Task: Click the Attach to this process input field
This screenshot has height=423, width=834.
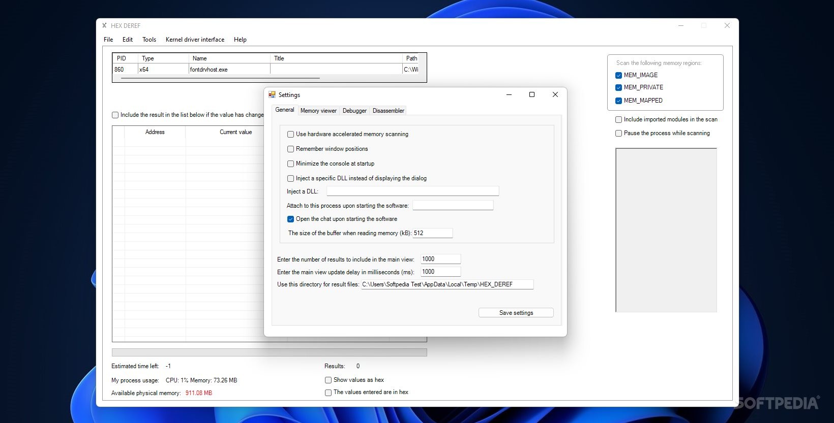Action: pyautogui.click(x=453, y=205)
